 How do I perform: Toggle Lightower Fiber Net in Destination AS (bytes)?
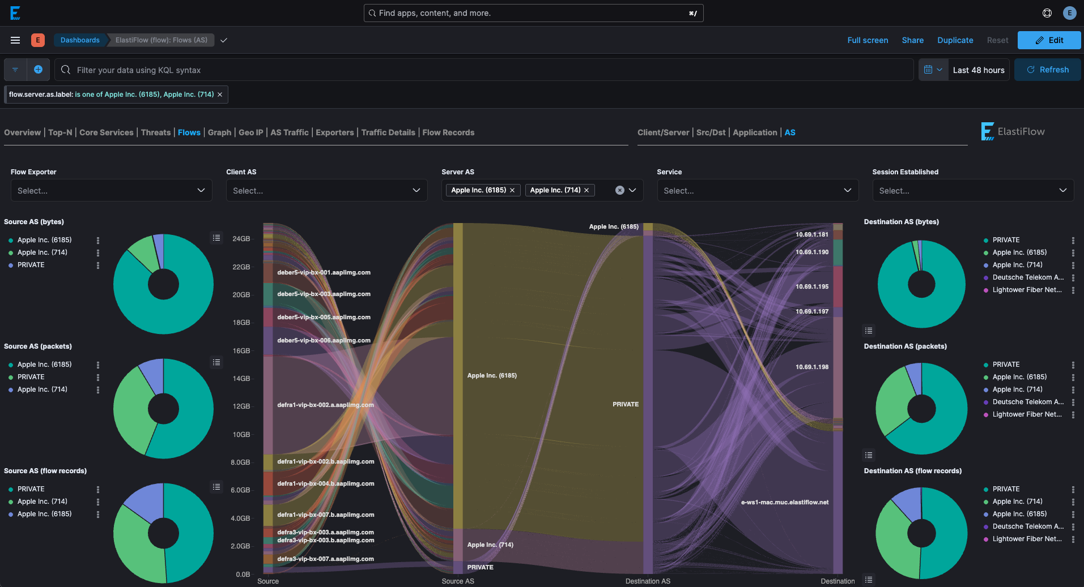click(x=1027, y=290)
